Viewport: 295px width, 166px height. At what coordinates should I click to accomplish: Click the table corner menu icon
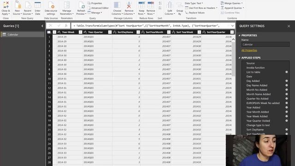(49, 32)
